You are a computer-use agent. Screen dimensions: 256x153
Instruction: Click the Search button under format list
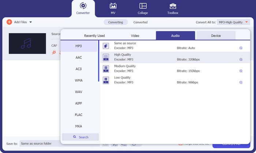pos(80,137)
